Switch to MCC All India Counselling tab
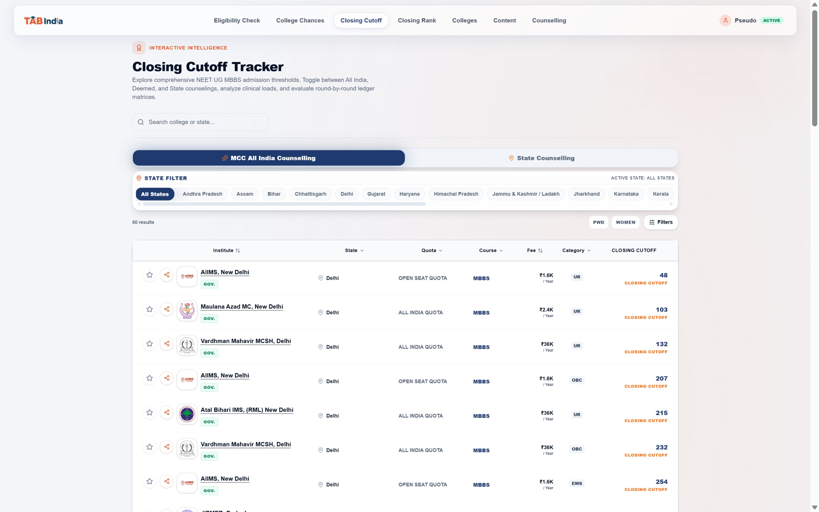 269,158
